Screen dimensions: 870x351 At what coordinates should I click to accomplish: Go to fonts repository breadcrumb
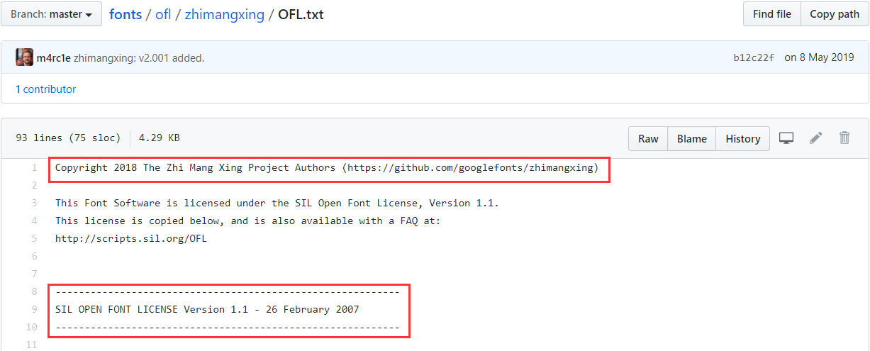pos(126,14)
